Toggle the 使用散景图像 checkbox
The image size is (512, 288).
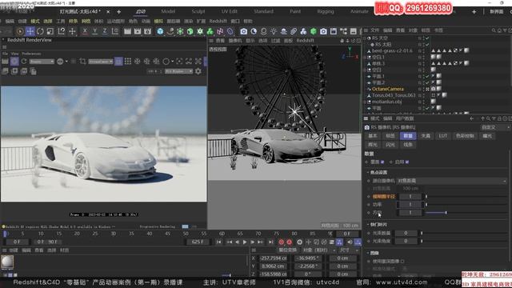point(402,262)
